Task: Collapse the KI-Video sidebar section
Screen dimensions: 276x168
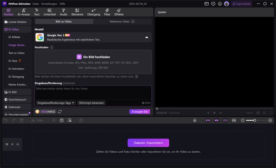Action: tap(17, 29)
